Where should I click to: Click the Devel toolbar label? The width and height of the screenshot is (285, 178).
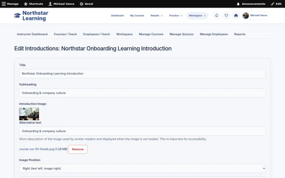click(89, 4)
